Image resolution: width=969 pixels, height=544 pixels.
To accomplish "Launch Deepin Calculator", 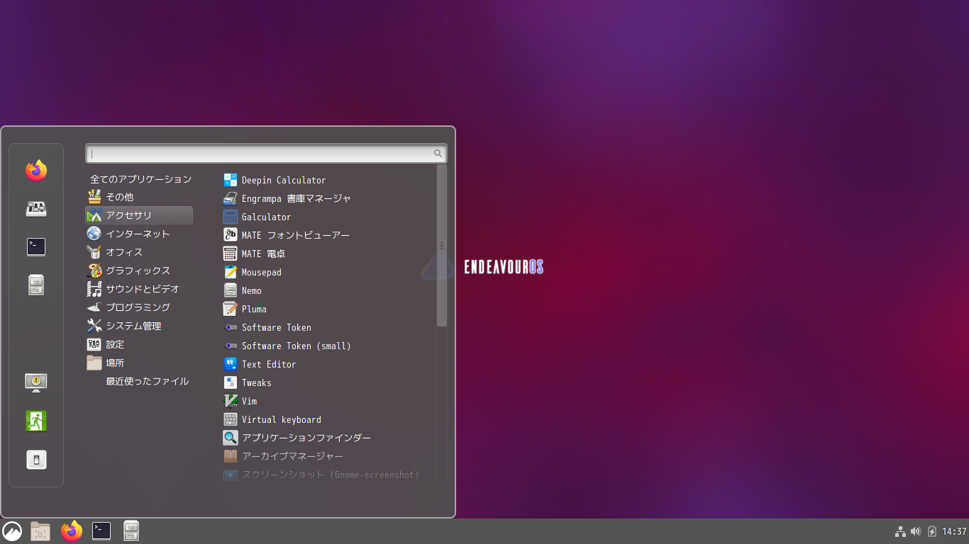I will (275, 180).
